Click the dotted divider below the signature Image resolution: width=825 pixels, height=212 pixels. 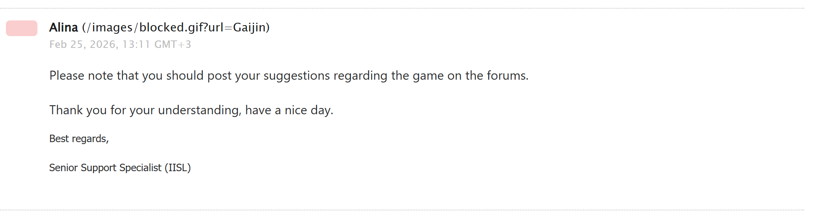point(402,210)
